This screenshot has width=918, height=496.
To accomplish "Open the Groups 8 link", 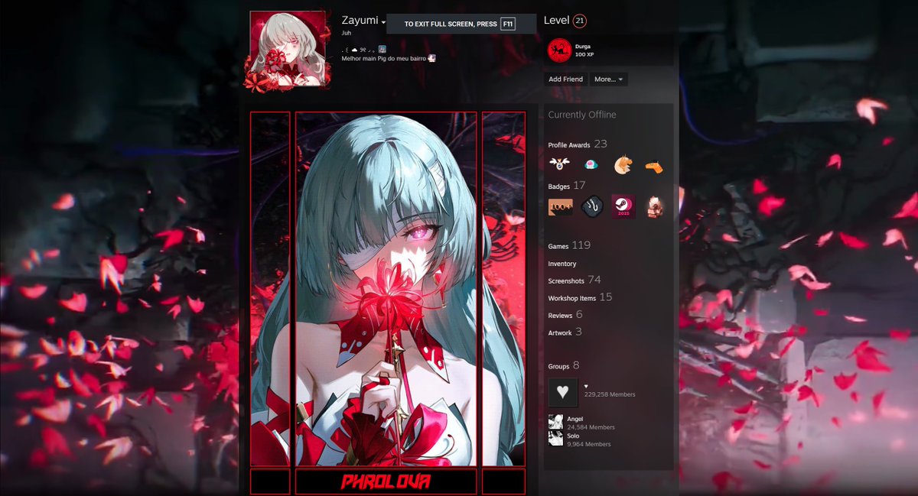I will point(564,366).
